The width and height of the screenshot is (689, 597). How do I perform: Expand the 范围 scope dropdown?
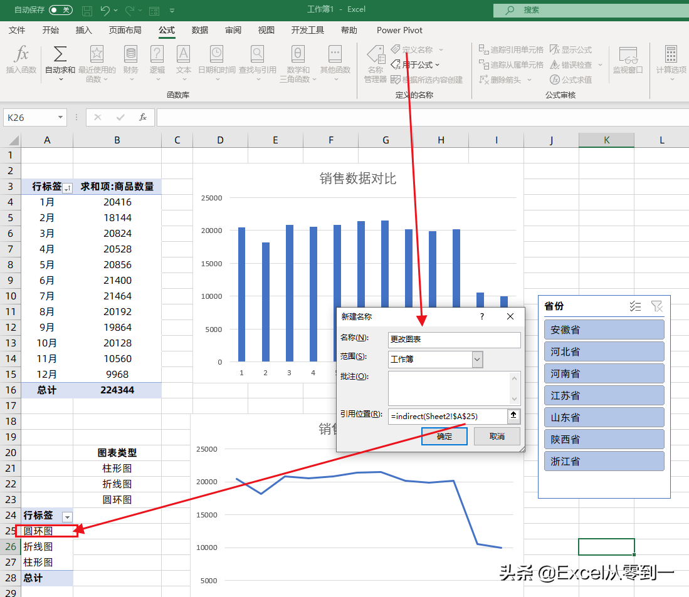coord(477,359)
